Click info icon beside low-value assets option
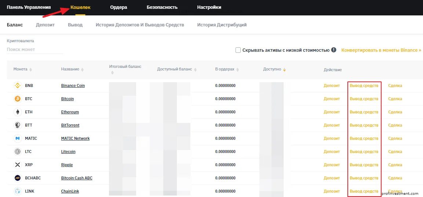 pos(334,50)
